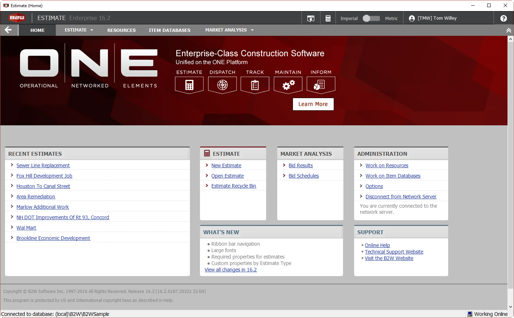
Task: Click arrow beside Sewer Line Replacement
Action: tap(12, 165)
